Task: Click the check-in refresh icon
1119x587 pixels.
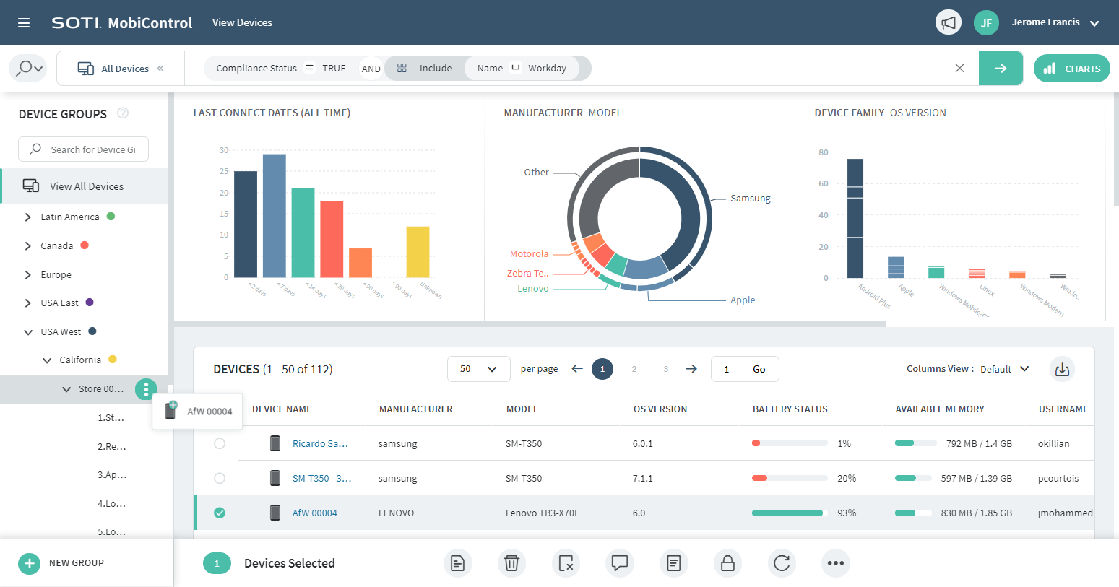Action: (782, 563)
